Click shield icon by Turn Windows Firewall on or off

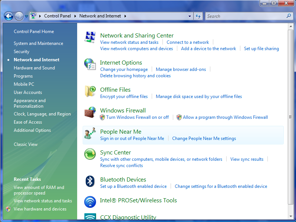click(102, 117)
